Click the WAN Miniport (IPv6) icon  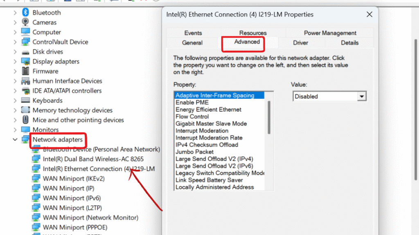click(36, 198)
